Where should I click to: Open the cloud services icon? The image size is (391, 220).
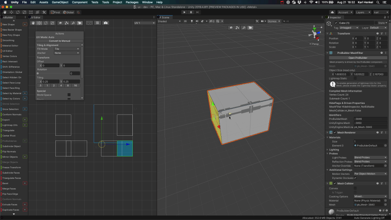tap(333, 12)
